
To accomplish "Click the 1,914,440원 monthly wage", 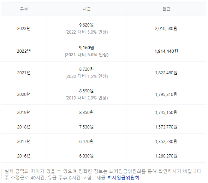I will pos(166,51).
